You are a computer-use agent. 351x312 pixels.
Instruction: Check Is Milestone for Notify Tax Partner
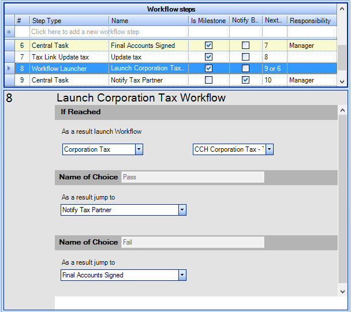tap(208, 80)
